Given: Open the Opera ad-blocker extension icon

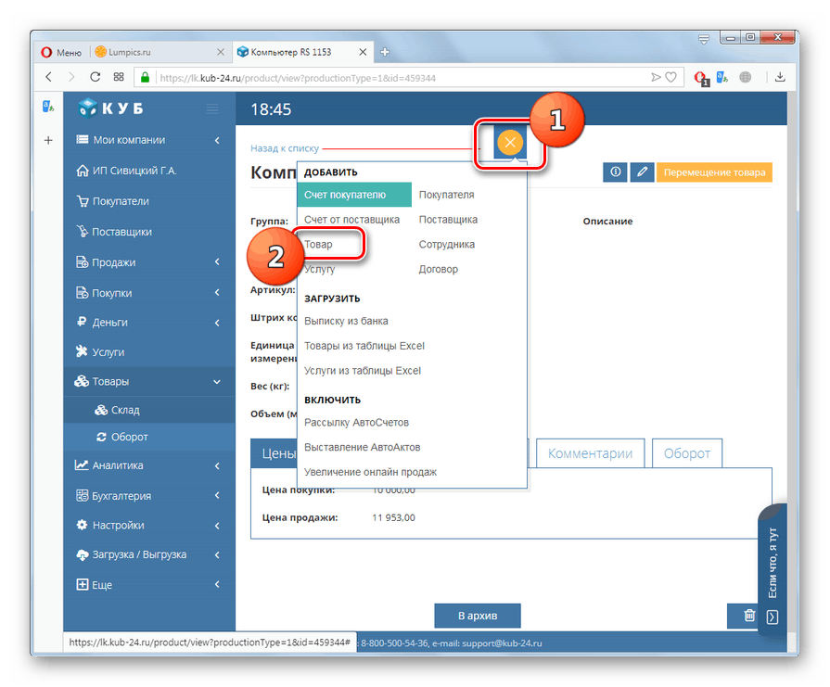Looking at the screenshot, I should [x=701, y=78].
